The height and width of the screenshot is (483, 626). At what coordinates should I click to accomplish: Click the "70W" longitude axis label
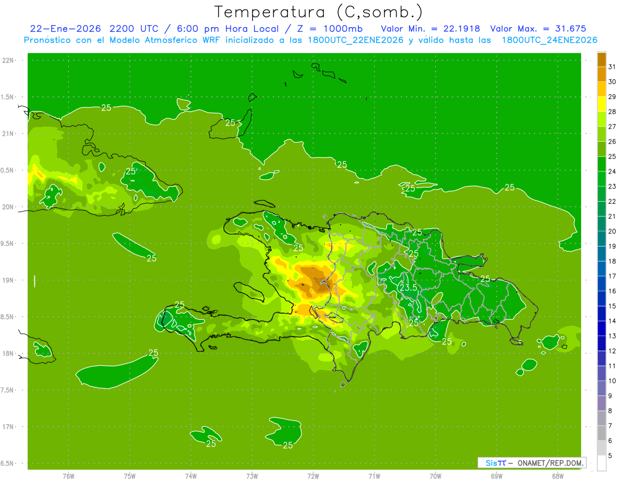coord(435,476)
